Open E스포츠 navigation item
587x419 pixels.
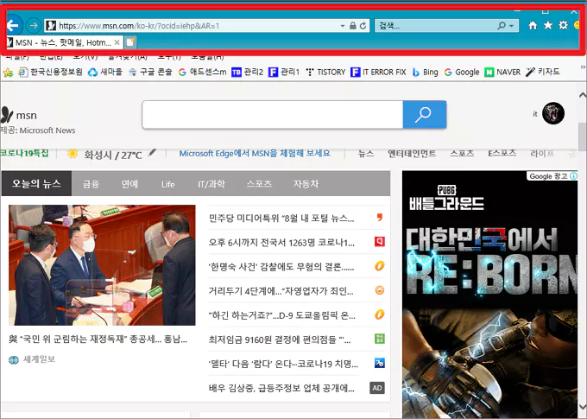tap(502, 153)
